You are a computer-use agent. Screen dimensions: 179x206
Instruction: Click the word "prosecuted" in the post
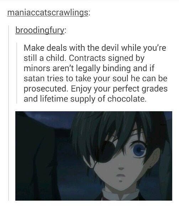45,89
